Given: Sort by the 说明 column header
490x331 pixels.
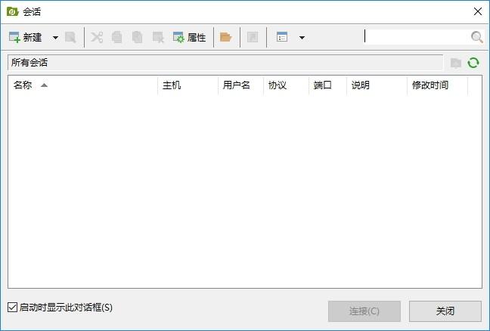Looking at the screenshot, I should click(377, 85).
